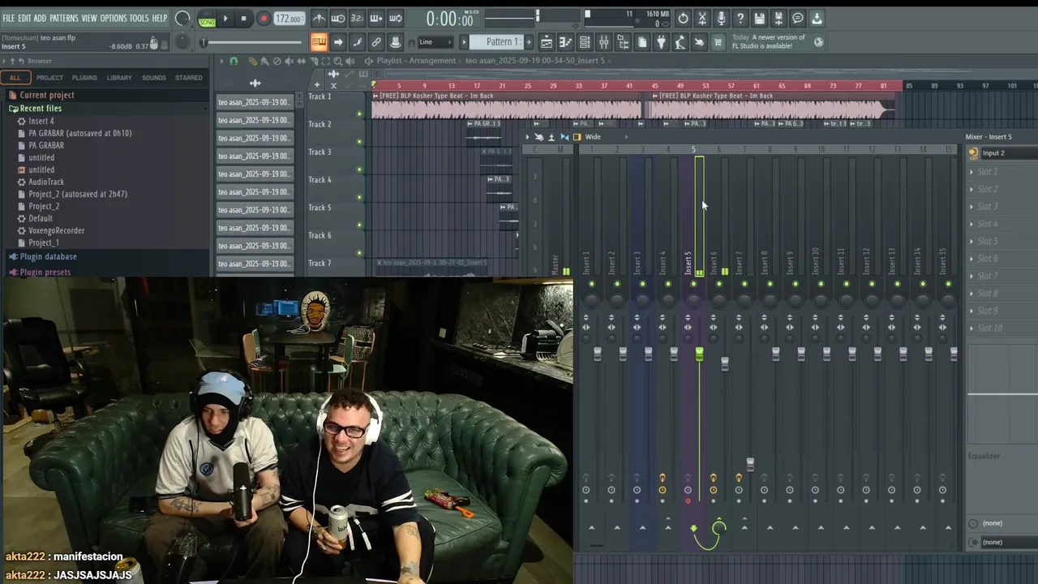Open the Wide mixer layout dropdown
1038x584 pixels.
click(593, 137)
